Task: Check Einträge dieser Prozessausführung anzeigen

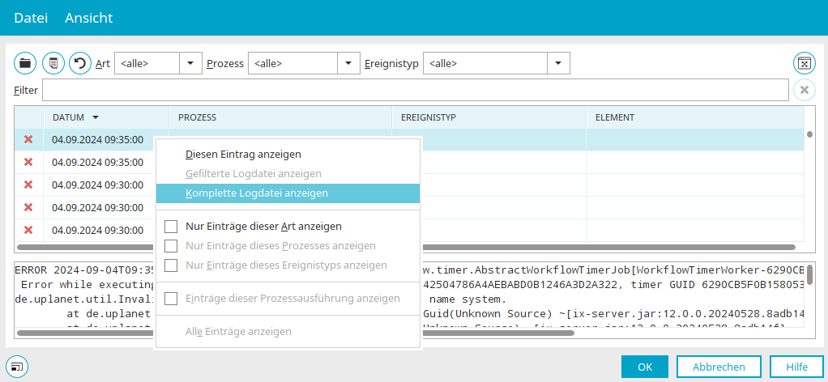Action: click(171, 299)
